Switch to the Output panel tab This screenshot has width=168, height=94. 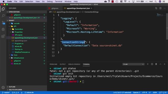pyautogui.click(x=62, y=64)
